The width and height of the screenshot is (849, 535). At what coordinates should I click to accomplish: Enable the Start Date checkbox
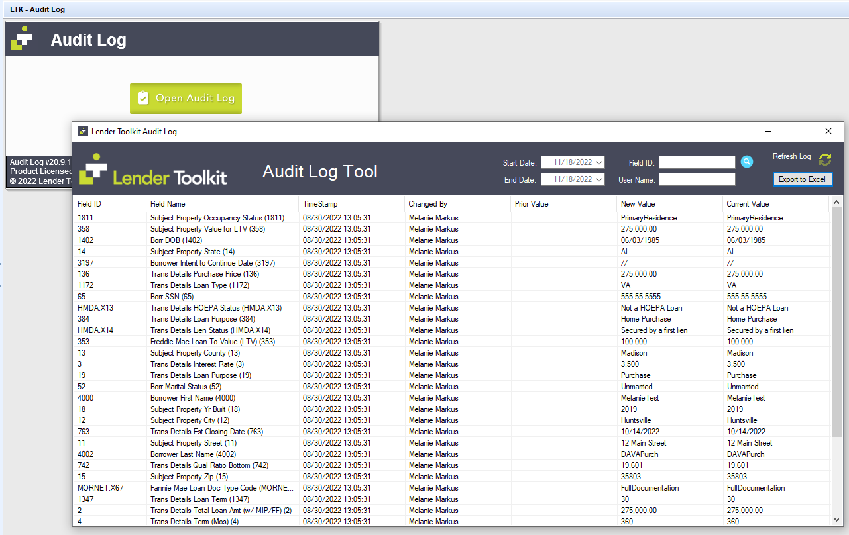(x=547, y=162)
